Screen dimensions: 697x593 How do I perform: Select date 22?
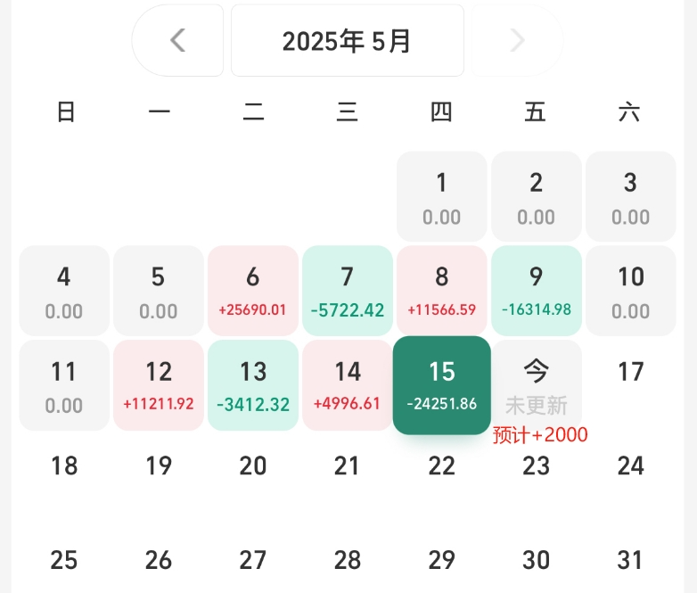[x=442, y=466]
